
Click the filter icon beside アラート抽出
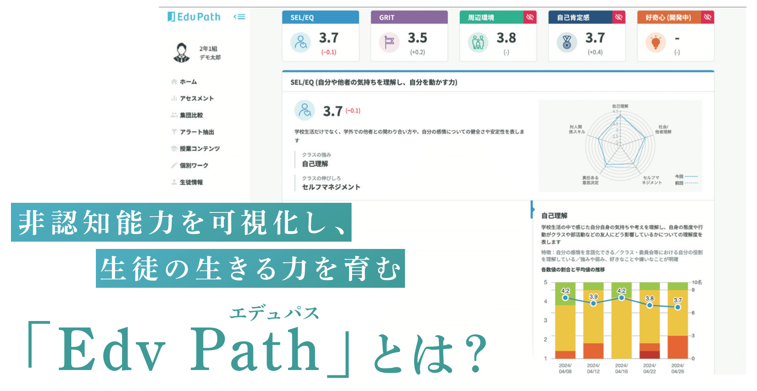pyautogui.click(x=174, y=132)
